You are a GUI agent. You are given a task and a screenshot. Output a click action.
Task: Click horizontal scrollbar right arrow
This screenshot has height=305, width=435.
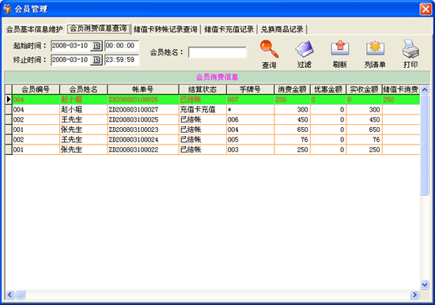414,295
